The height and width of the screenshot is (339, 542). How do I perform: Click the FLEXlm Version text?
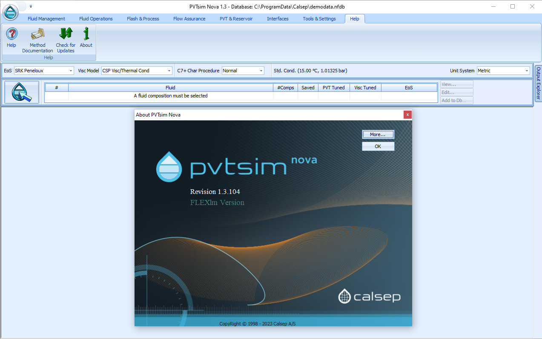[217, 202]
